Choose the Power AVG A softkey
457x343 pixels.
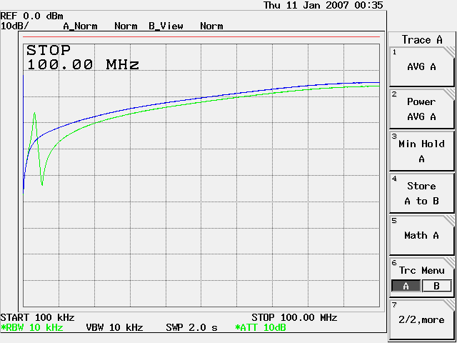click(421, 109)
